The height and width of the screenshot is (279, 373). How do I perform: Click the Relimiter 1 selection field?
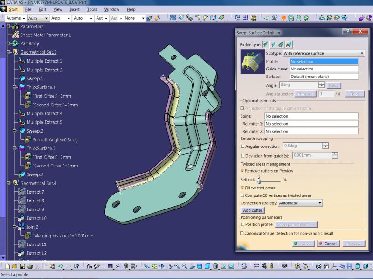[x=311, y=124]
